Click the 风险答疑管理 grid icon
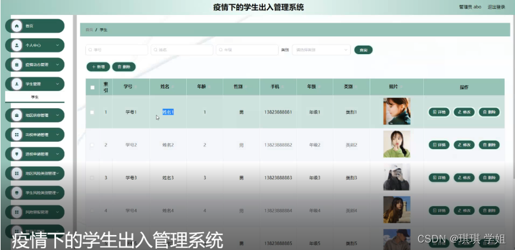 pyautogui.click(x=17, y=212)
